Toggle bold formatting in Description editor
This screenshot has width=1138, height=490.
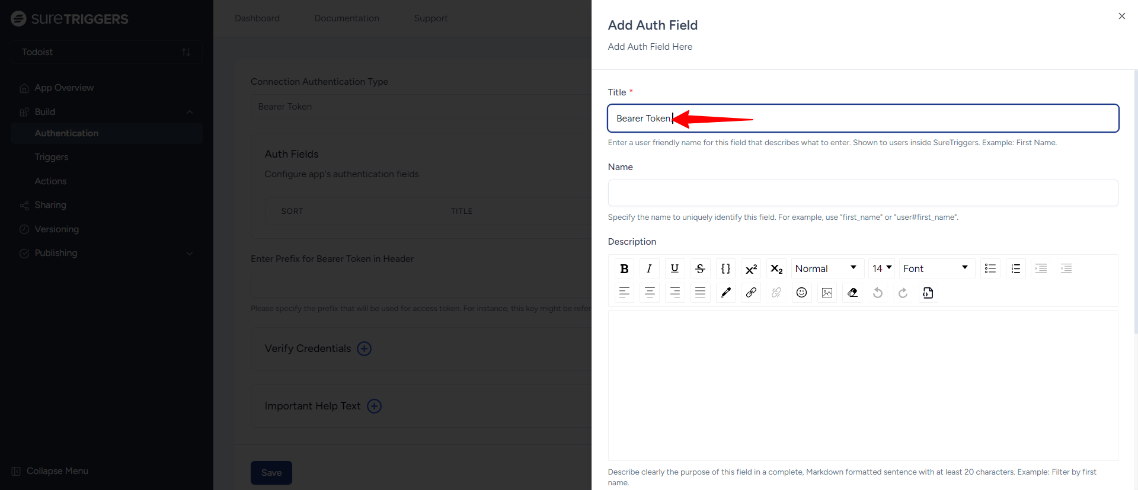click(624, 268)
